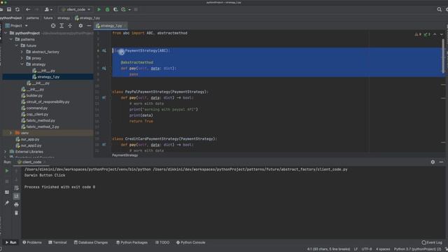Open the Terminal tool window

(x=57, y=243)
